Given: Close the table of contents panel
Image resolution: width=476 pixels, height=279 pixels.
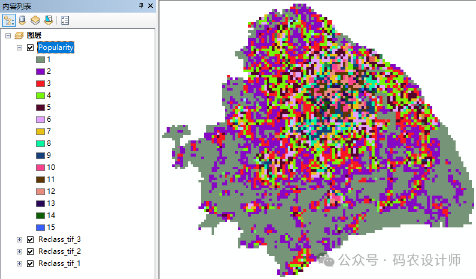Looking at the screenshot, I should 150,5.
